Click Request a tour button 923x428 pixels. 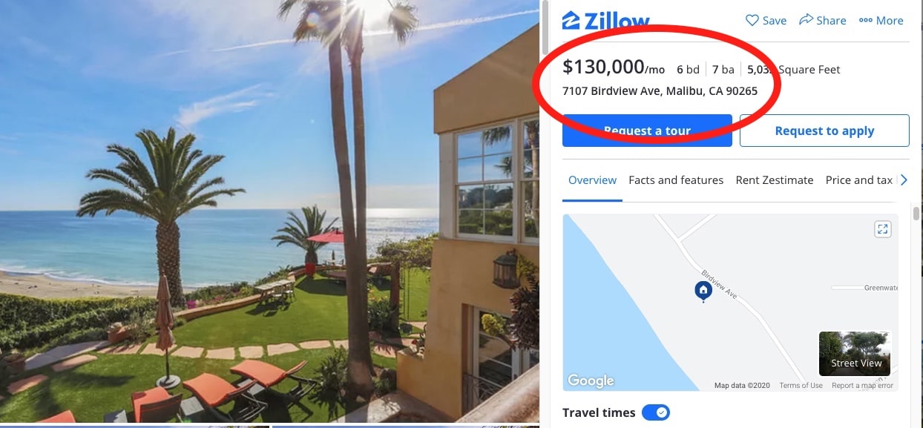click(x=647, y=131)
